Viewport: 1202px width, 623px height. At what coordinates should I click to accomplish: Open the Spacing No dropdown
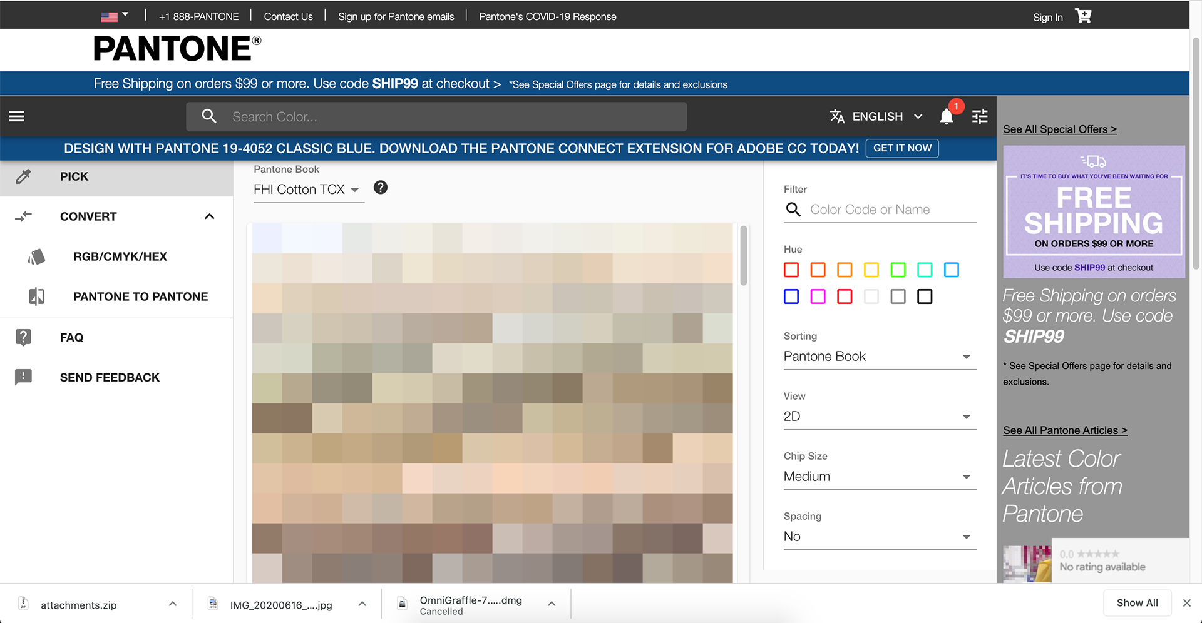point(880,537)
